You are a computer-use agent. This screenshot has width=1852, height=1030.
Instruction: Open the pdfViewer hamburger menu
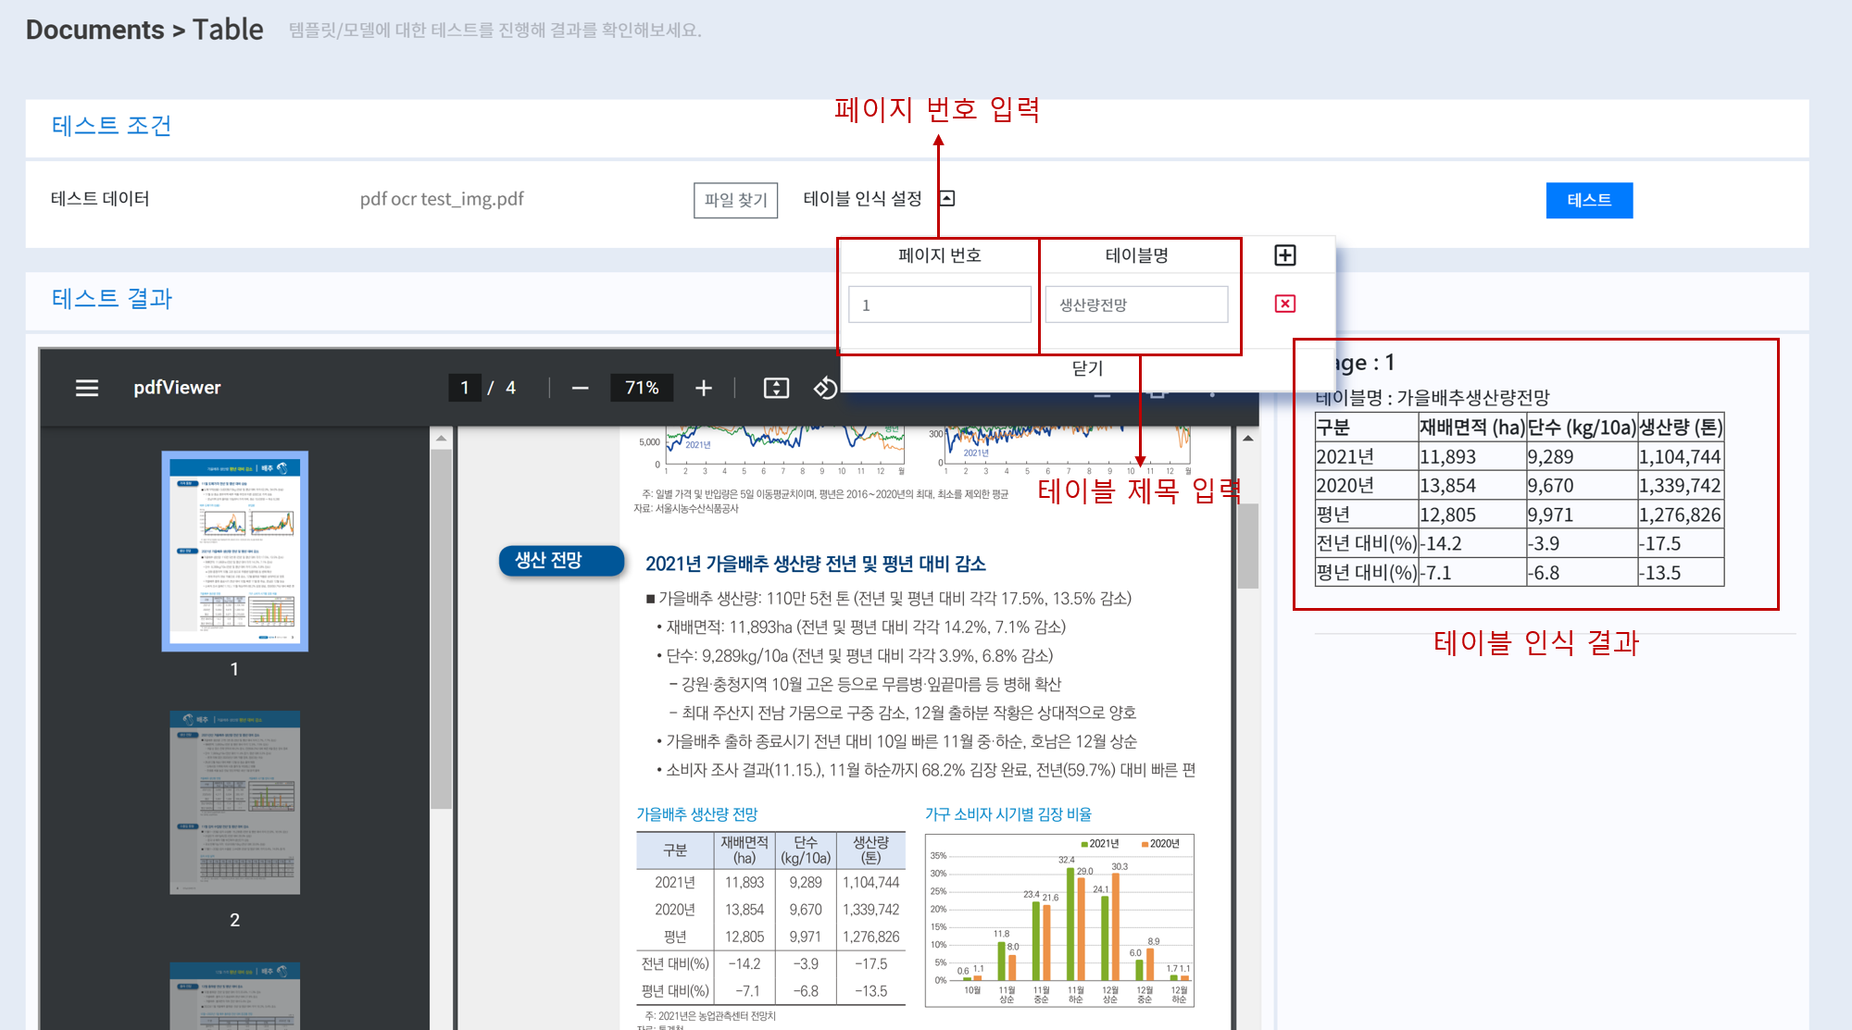coord(87,388)
